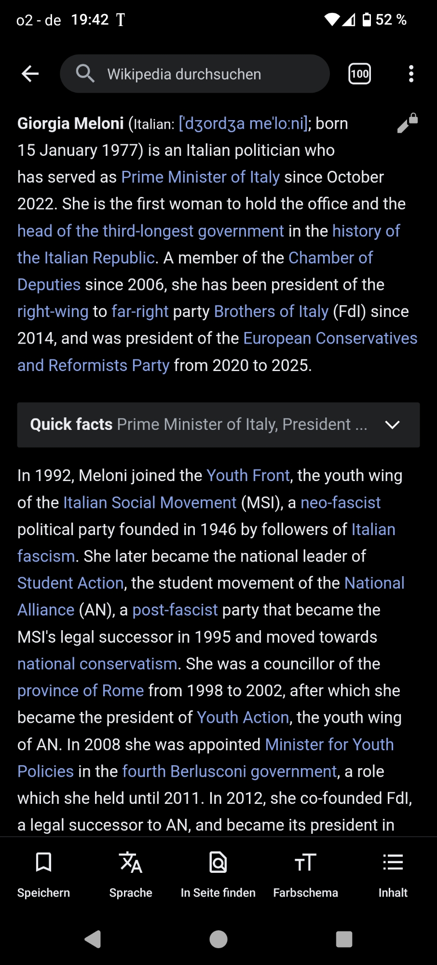
Task: Tap the edit pencil lock icon
Action: click(407, 123)
